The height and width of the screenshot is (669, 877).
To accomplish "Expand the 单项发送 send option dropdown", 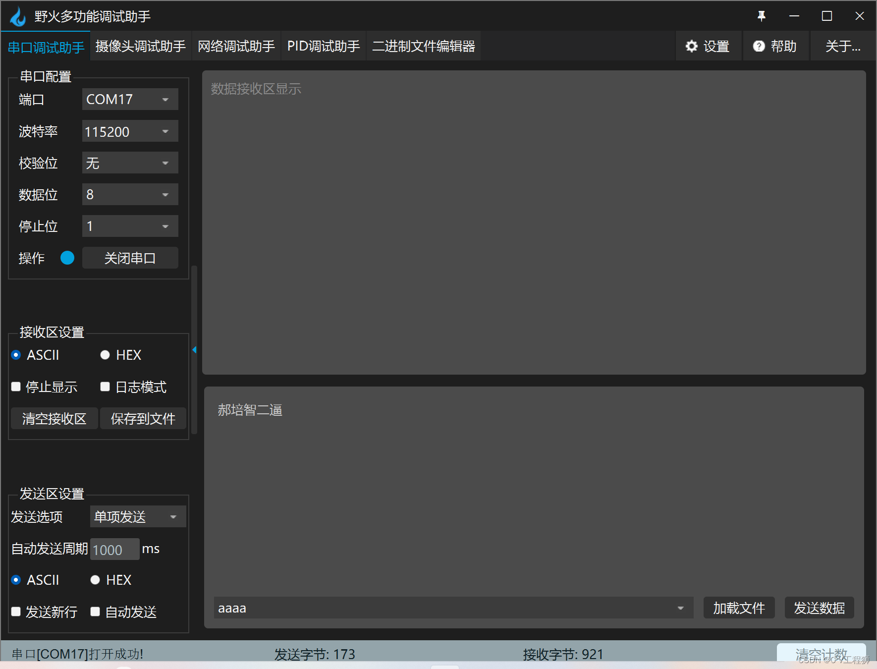I will click(138, 516).
